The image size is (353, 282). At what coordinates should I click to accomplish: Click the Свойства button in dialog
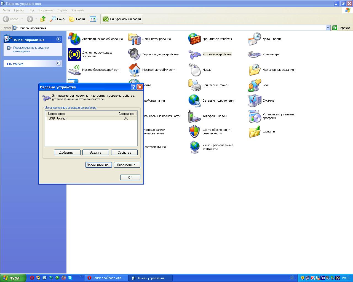[124, 153]
